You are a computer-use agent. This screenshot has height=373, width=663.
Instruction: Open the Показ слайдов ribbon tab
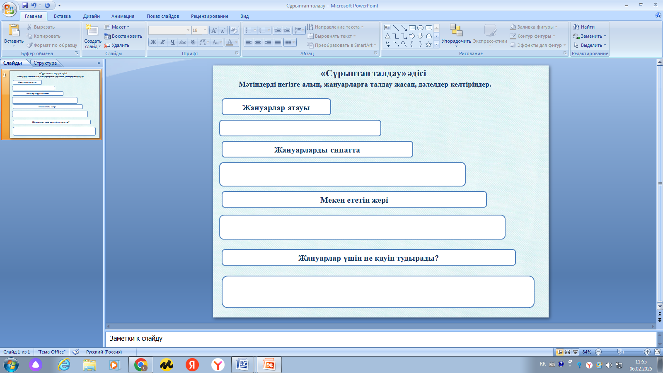pos(163,16)
